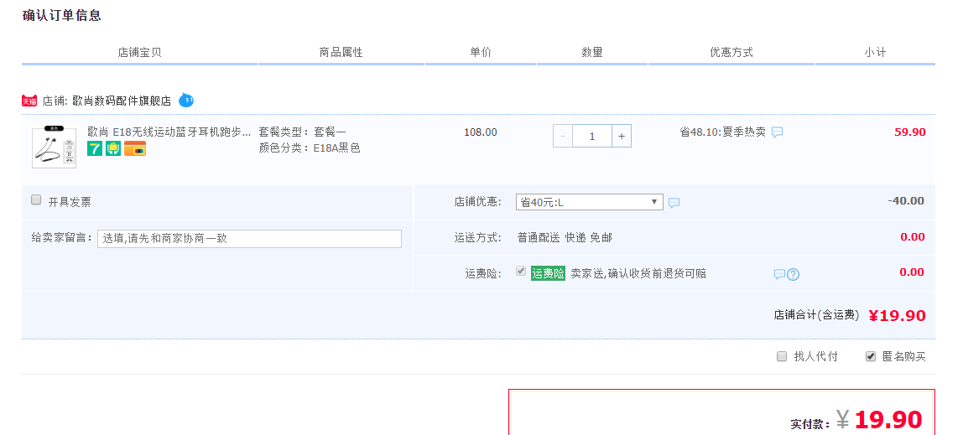Open the 歌尚 E18无线运动蓝牙耳机 product link
The height and width of the screenshot is (435, 963).
click(x=169, y=132)
